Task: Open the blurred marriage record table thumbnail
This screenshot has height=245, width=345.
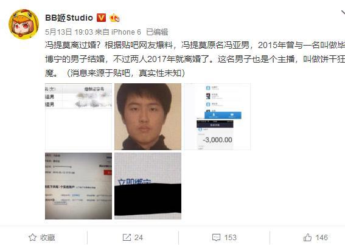Action: click(78, 117)
